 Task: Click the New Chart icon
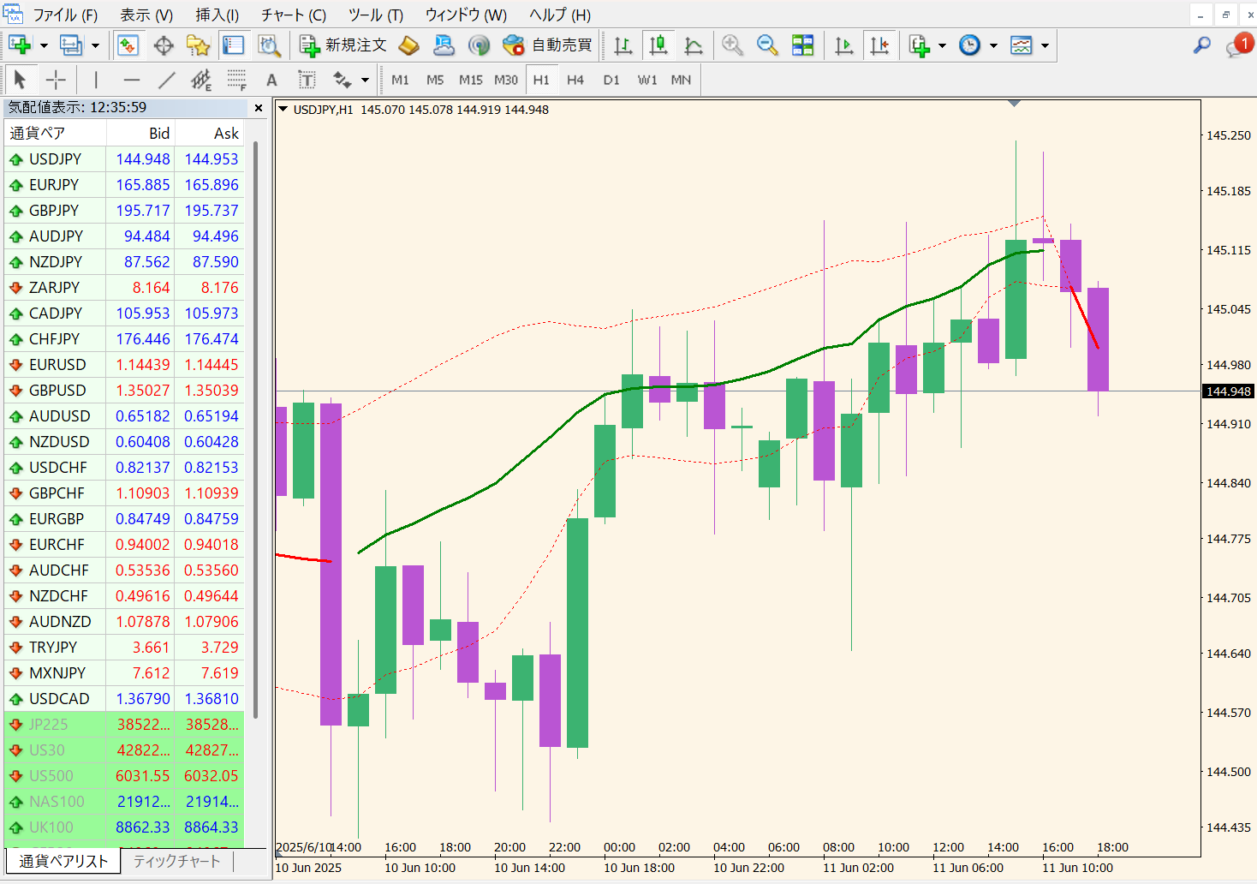click(19, 45)
